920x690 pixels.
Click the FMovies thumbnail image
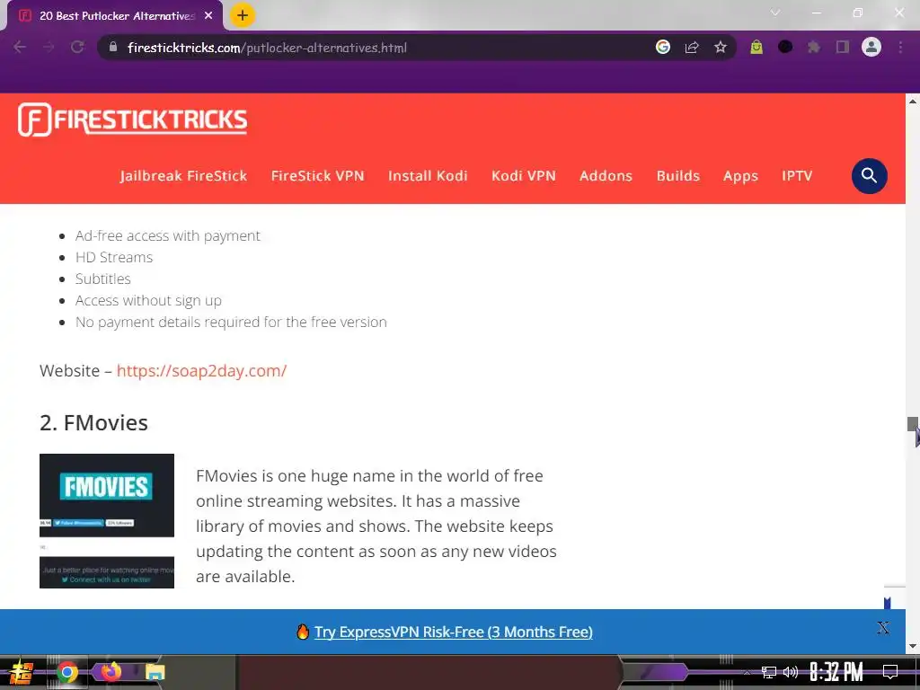coord(107,521)
